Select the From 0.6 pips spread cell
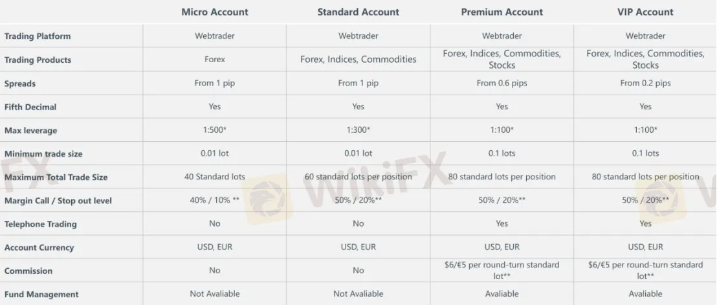Viewport: 717px width, 305px height. pyautogui.click(x=502, y=84)
